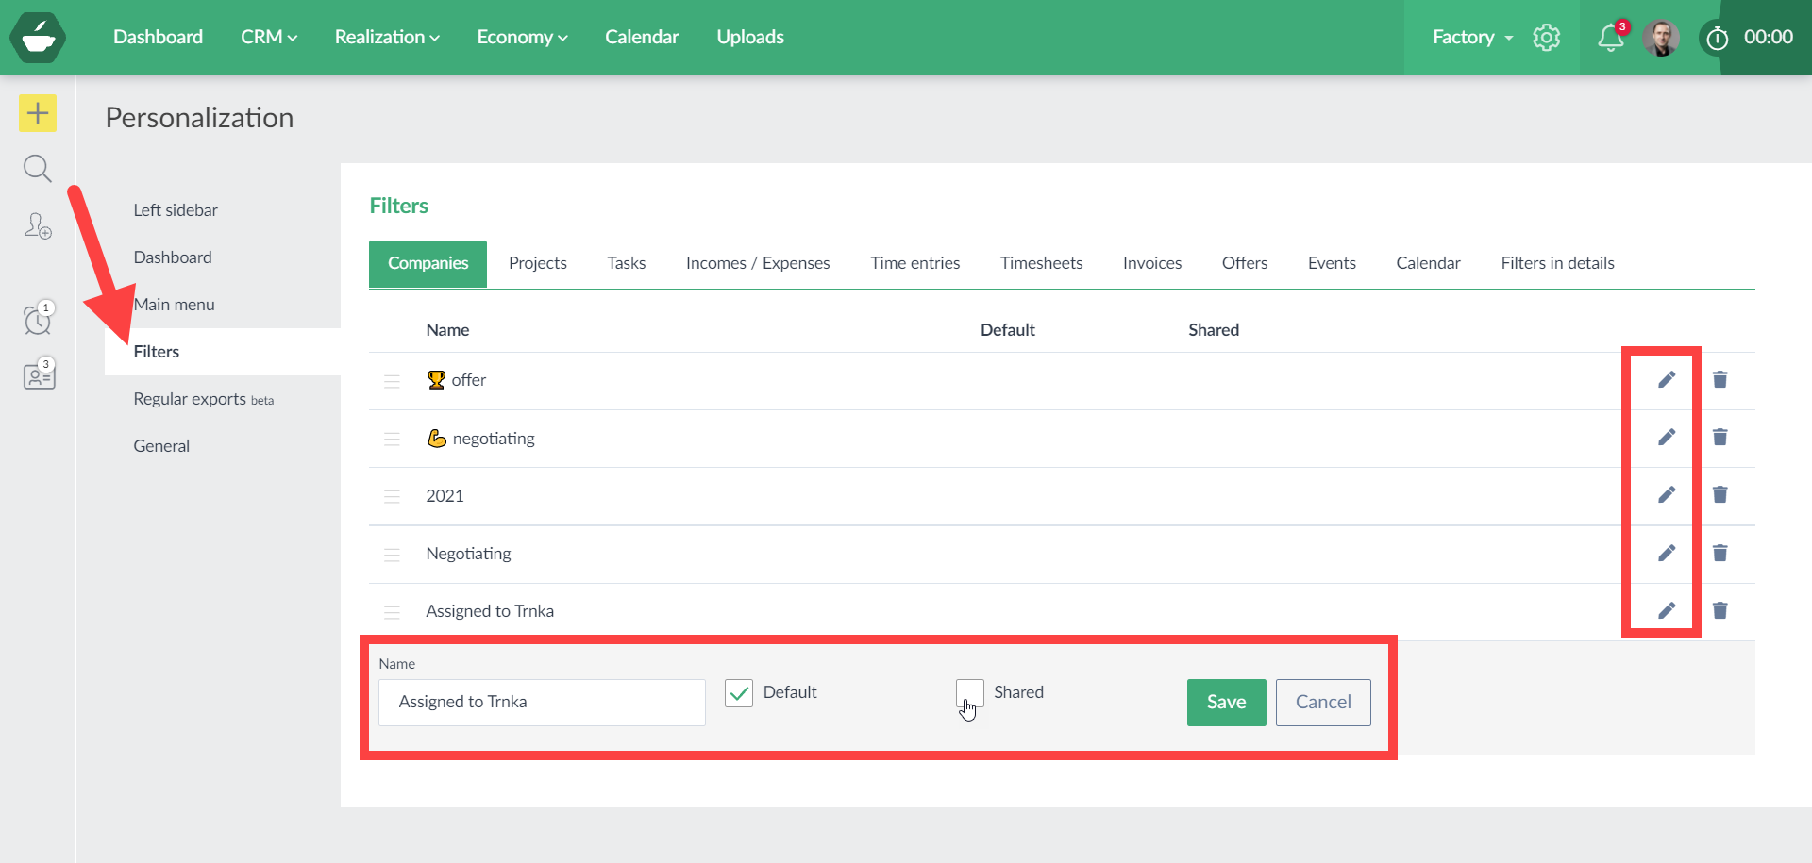Click the filter Name input field
Image resolution: width=1812 pixels, height=863 pixels.
[542, 703]
